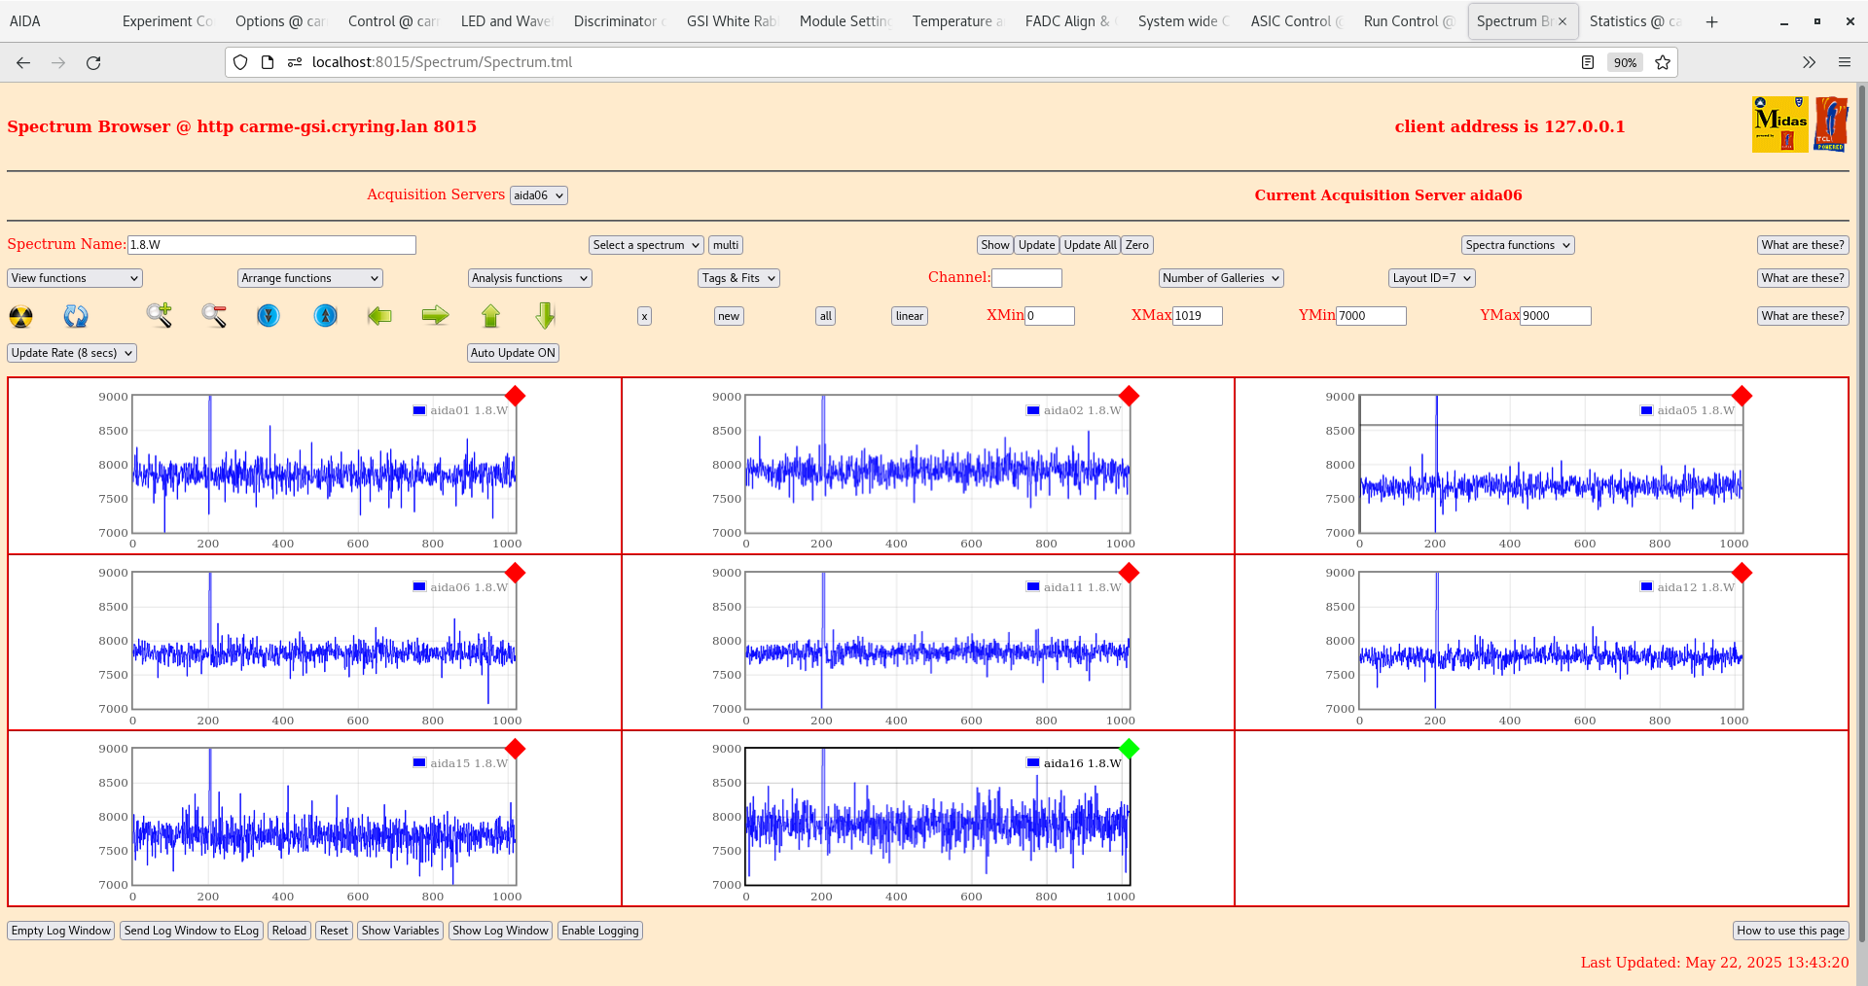
Task: Click the green right-arrow navigation icon
Action: click(435, 315)
